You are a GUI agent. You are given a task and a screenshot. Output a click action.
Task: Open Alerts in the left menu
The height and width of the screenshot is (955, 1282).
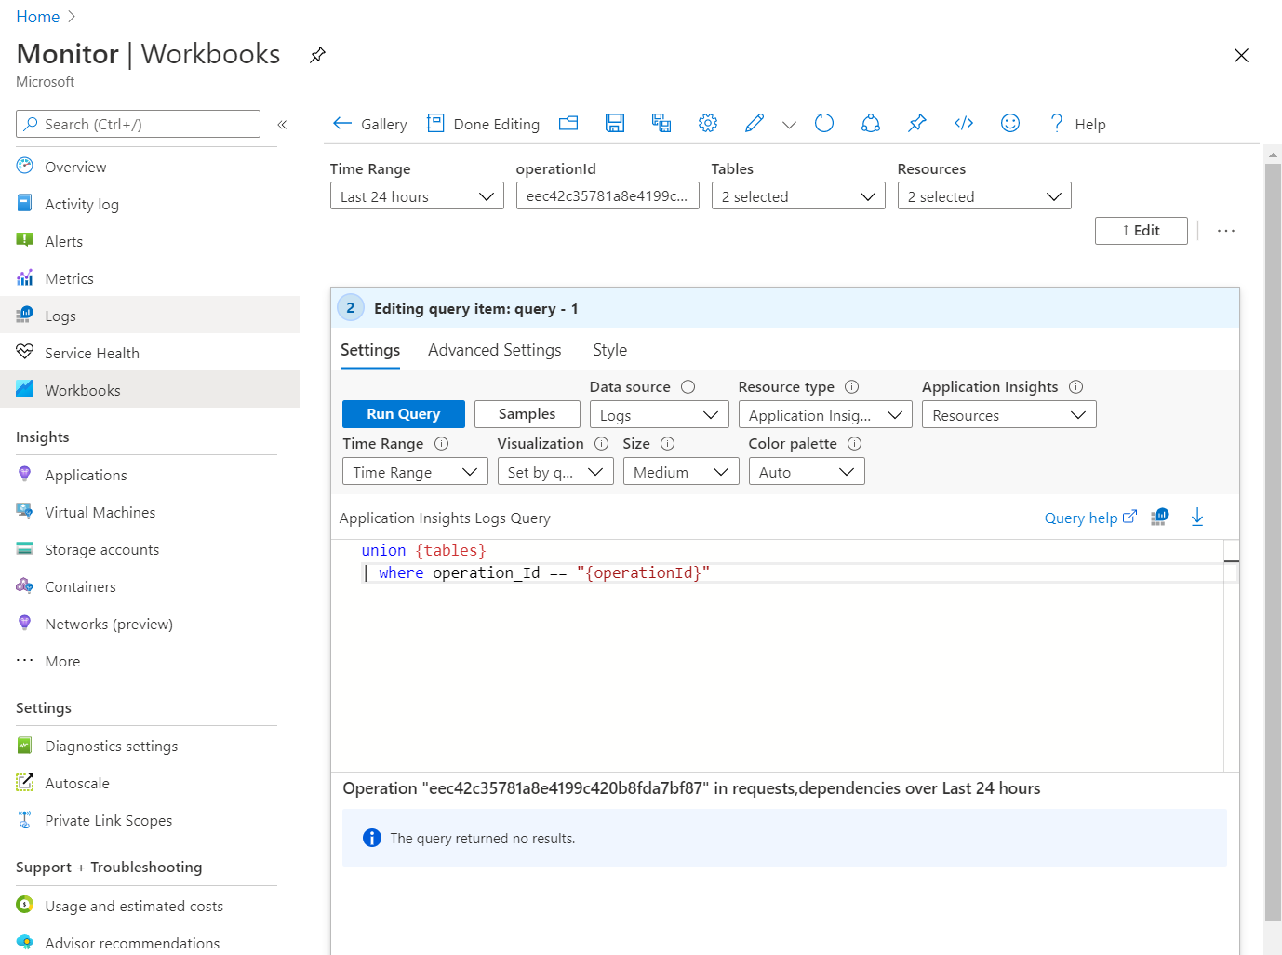point(151,241)
